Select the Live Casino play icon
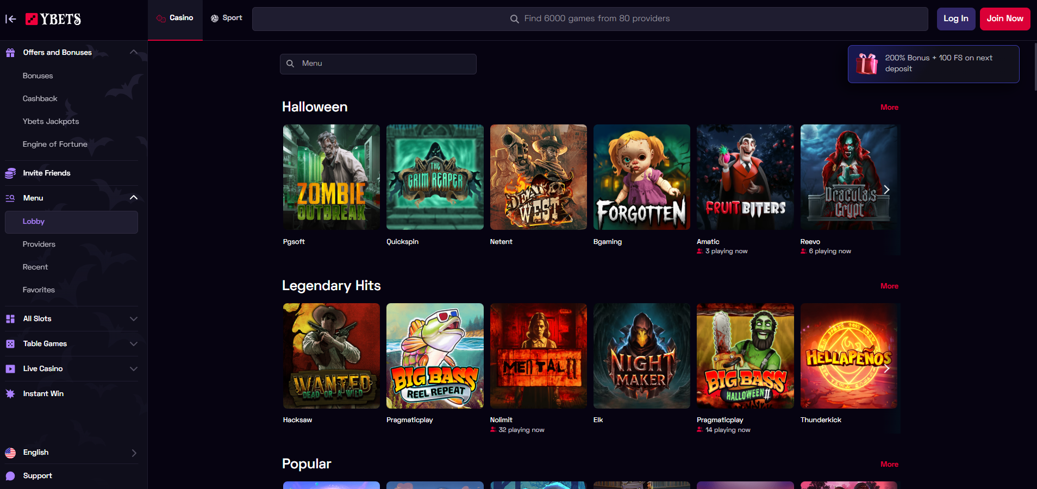1037x489 pixels. 10,368
